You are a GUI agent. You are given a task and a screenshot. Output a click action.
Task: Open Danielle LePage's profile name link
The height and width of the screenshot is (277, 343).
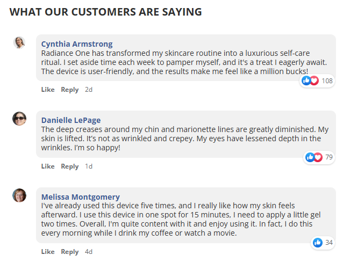coord(71,120)
